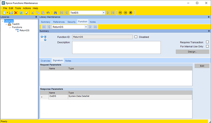Switch to the Security tab

click(x=72, y=22)
